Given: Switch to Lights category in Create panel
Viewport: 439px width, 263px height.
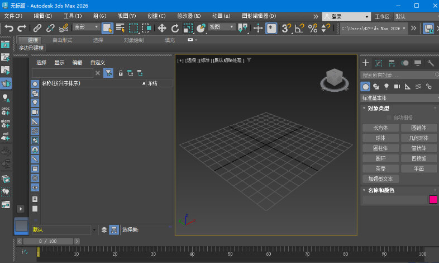Looking at the screenshot, I should click(386, 86).
